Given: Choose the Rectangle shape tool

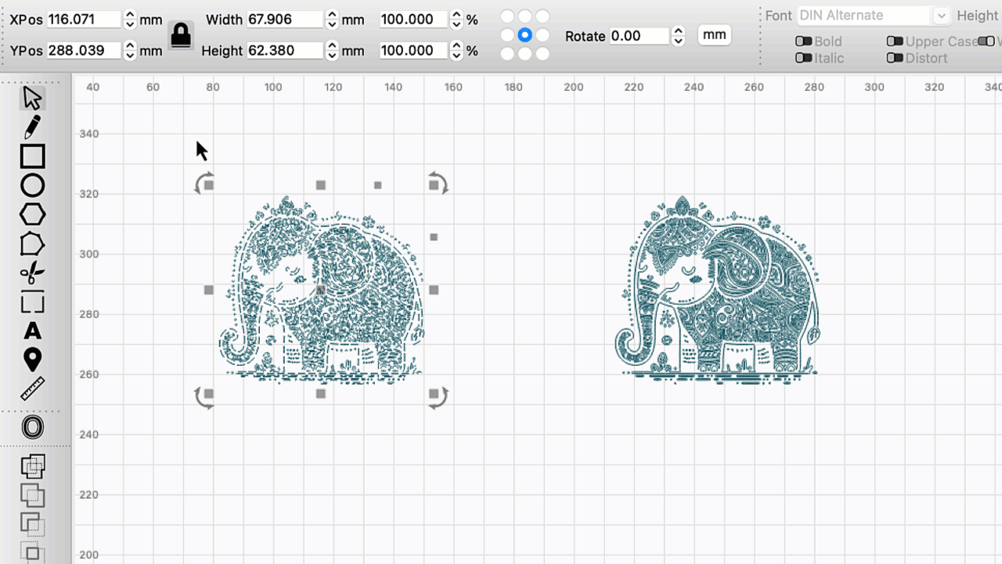Looking at the screenshot, I should coord(32,157).
